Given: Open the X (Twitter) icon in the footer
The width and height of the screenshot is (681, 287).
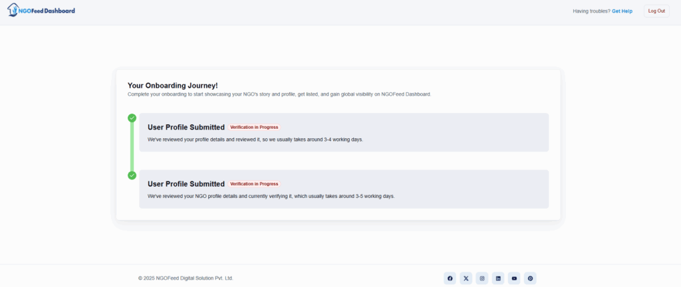Looking at the screenshot, I should tap(466, 278).
